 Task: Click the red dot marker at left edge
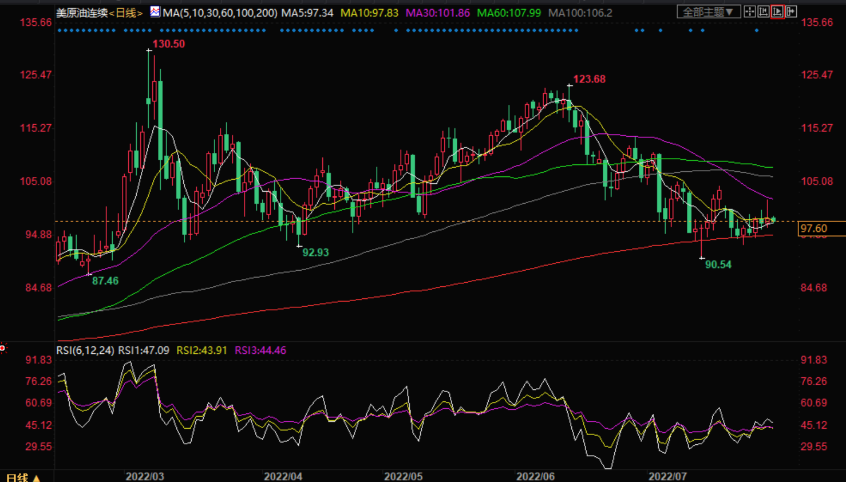tap(3, 348)
